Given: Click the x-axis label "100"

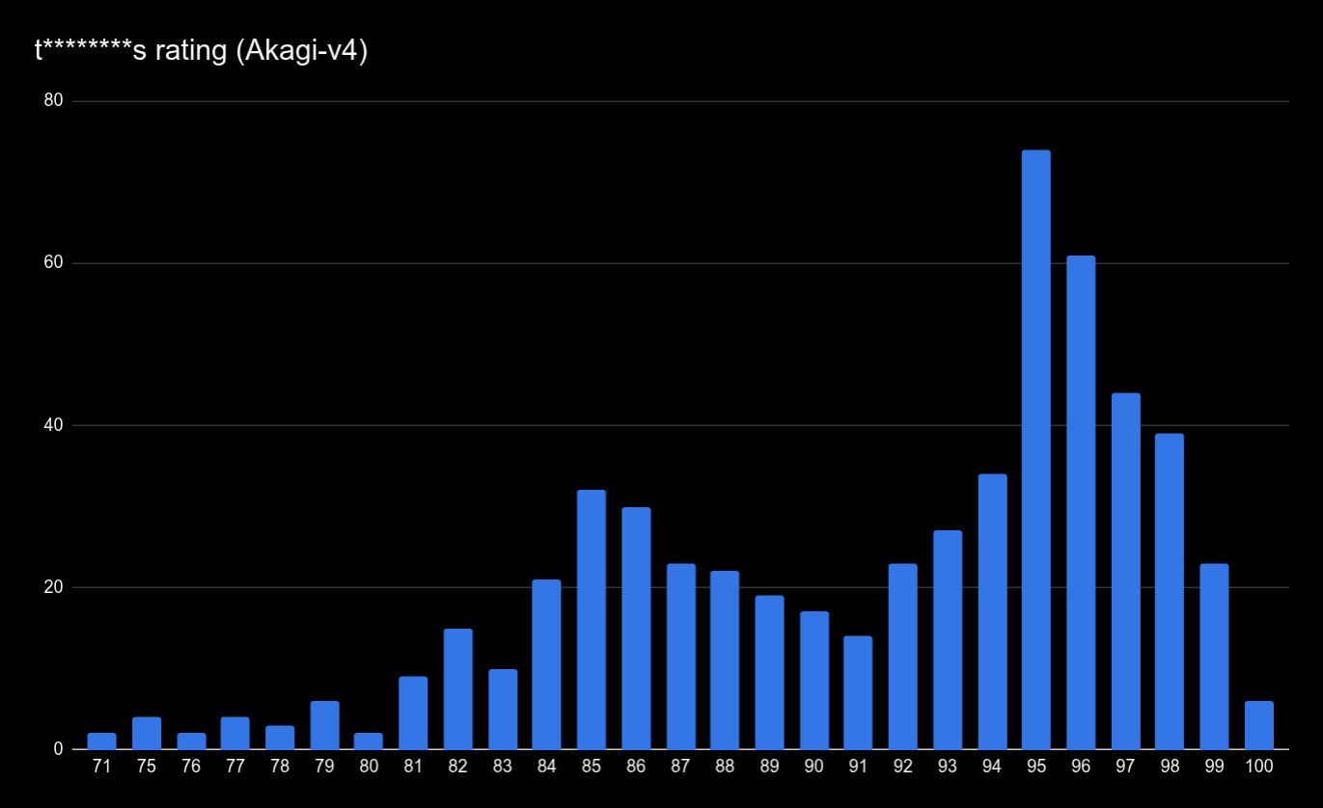Looking at the screenshot, I should 1259,768.
